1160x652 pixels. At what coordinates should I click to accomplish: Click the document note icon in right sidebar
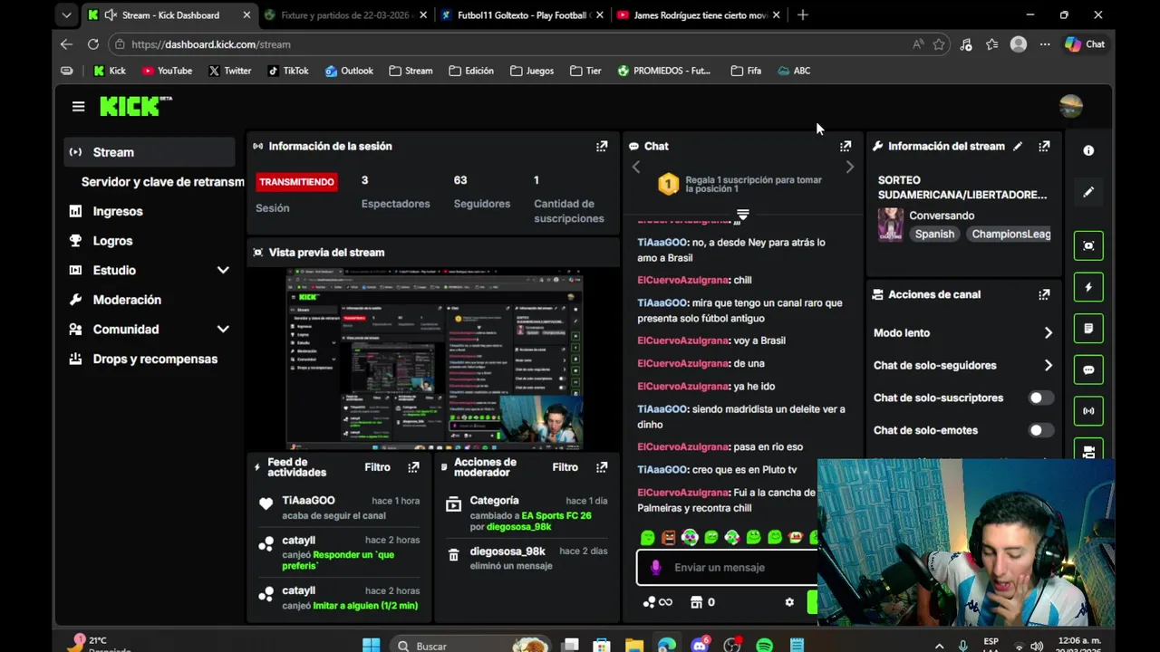pyautogui.click(x=1088, y=328)
